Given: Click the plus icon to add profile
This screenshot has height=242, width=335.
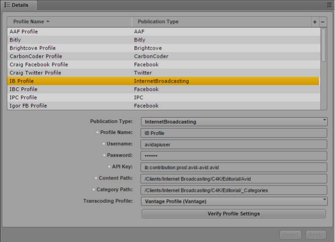Looking at the screenshot, I should (x=314, y=22).
